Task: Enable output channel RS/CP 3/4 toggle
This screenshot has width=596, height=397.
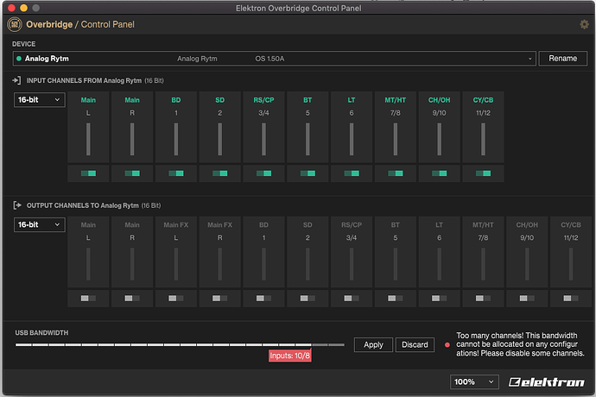Action: (x=352, y=299)
